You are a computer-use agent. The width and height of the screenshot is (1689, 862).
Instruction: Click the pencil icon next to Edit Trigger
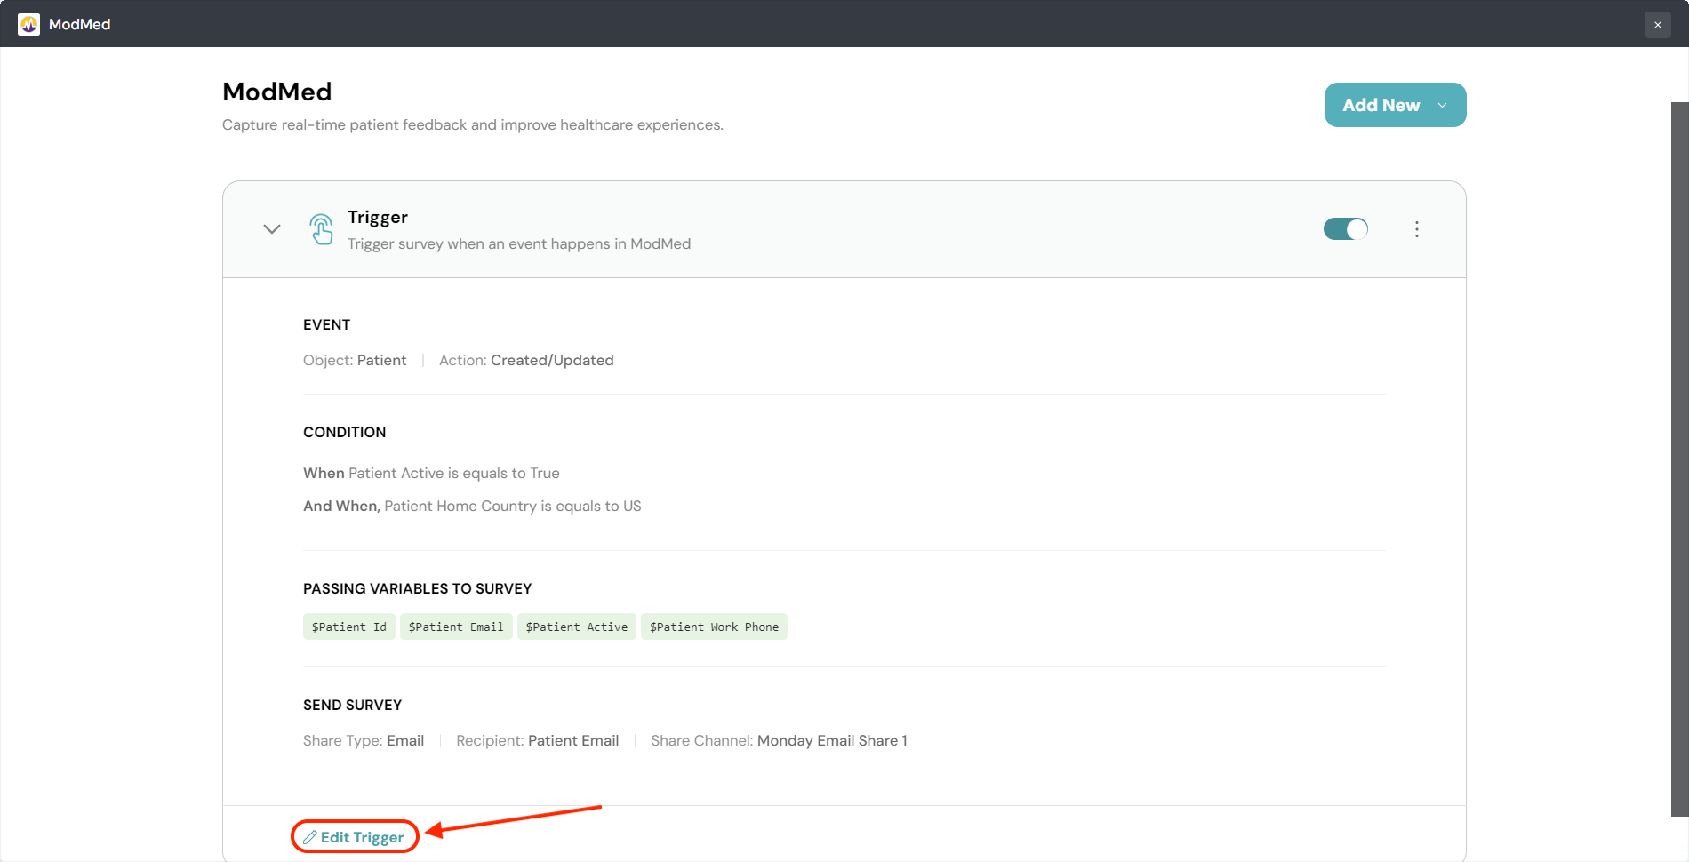tap(310, 836)
